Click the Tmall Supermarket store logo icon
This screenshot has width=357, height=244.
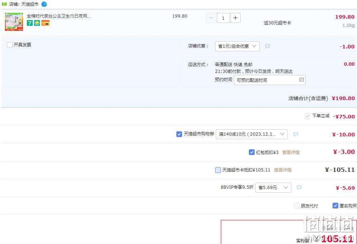tap(4, 4)
